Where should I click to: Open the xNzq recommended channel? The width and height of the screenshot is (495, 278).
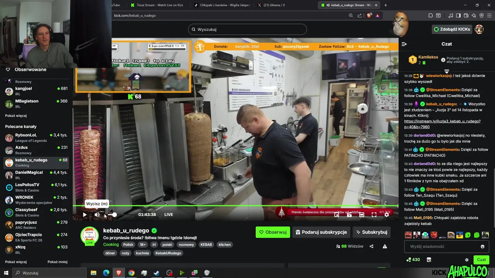click(36, 249)
